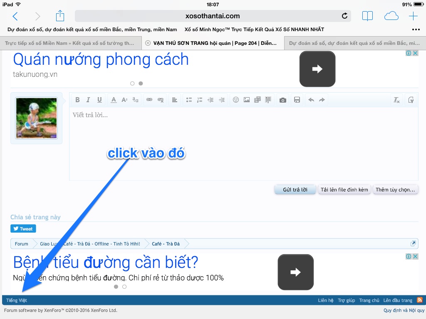Toggle underline formatting in the reply editor
Image resolution: width=426 pixels, height=319 pixels.
tap(99, 100)
